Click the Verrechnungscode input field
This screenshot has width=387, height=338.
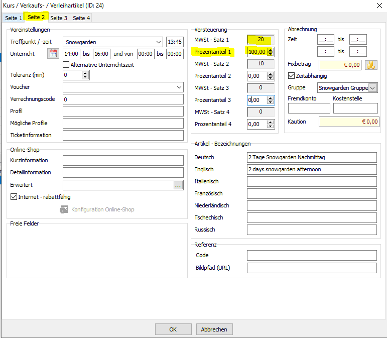(123, 99)
